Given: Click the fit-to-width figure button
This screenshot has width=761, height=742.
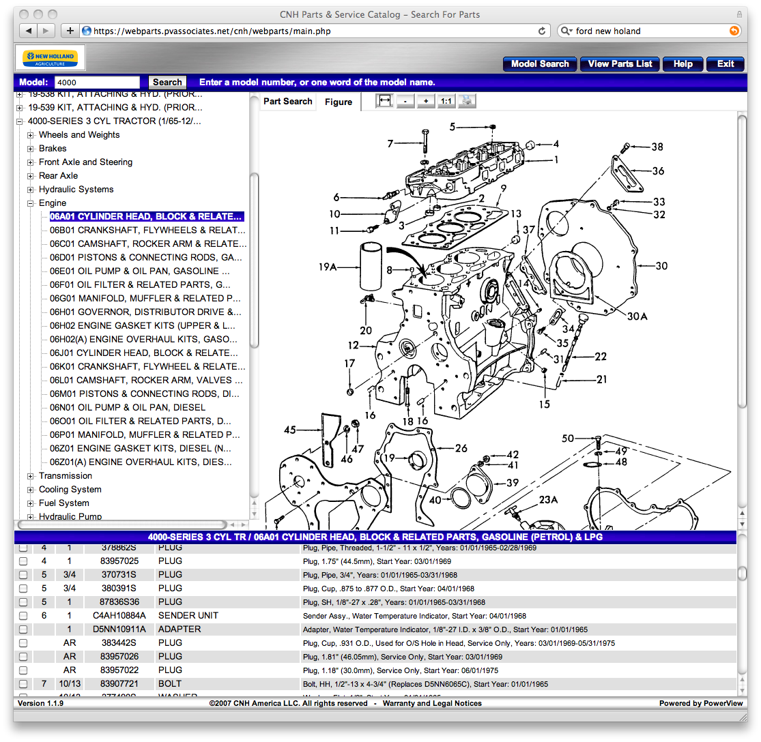Looking at the screenshot, I should [385, 101].
